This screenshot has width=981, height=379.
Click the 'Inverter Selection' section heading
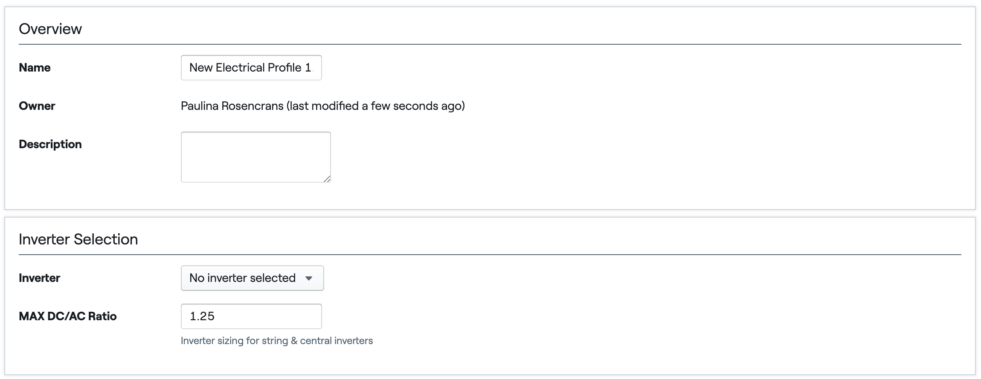[x=78, y=239]
